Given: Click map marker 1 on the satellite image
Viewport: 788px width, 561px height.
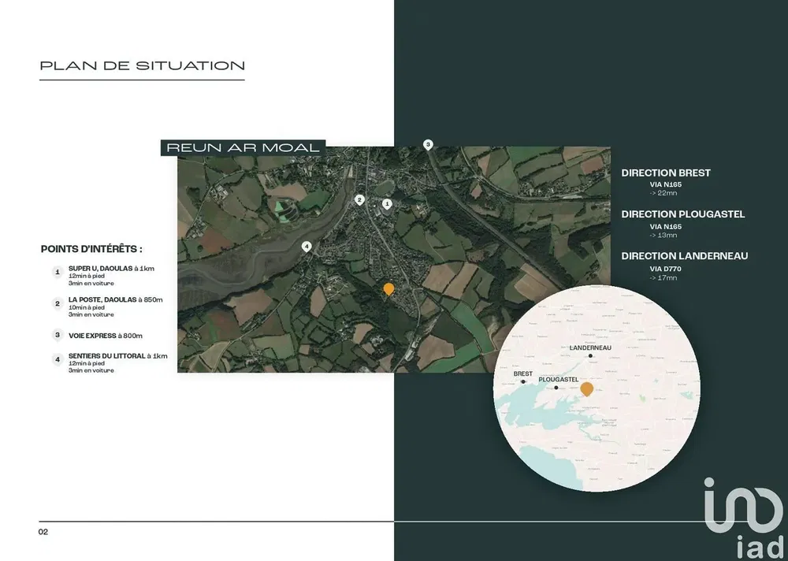Looking at the screenshot, I should point(387,203).
